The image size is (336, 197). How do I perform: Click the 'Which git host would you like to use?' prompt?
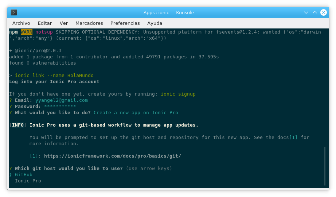click(69, 169)
